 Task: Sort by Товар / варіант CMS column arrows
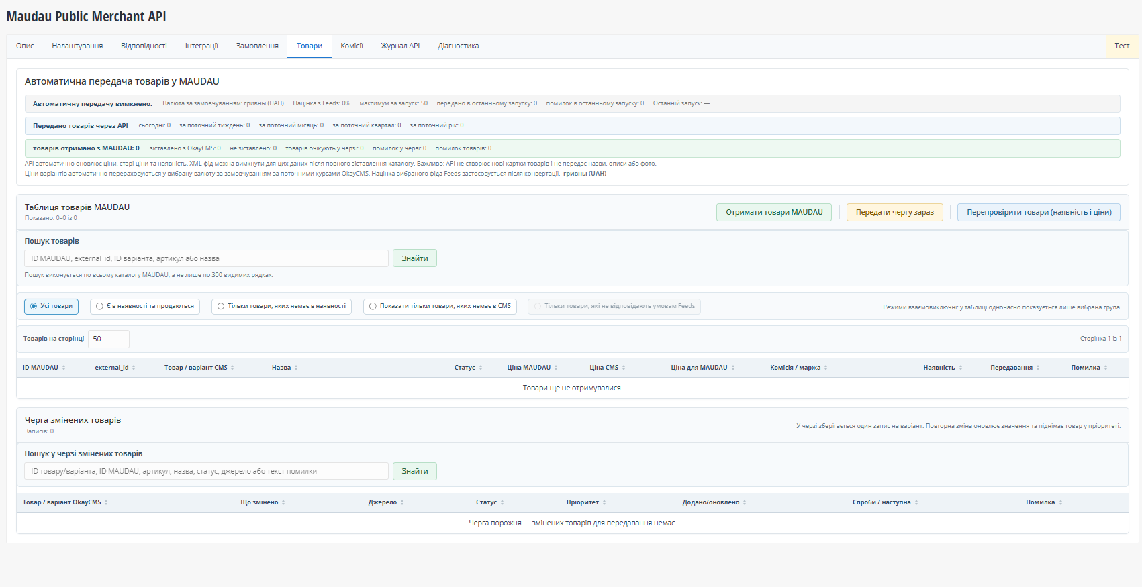232,368
